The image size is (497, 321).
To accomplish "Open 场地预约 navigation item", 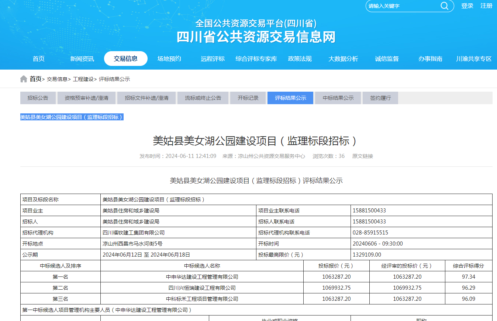I will point(169,59).
